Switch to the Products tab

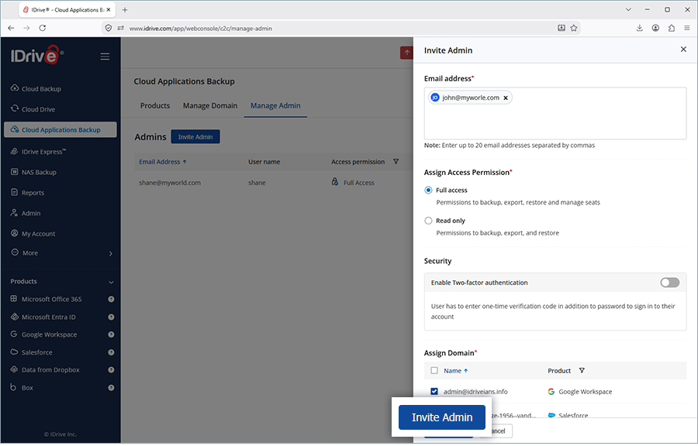click(155, 105)
